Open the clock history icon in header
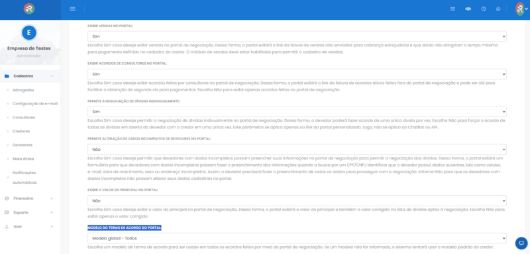The height and width of the screenshot is (254, 530). point(484,9)
